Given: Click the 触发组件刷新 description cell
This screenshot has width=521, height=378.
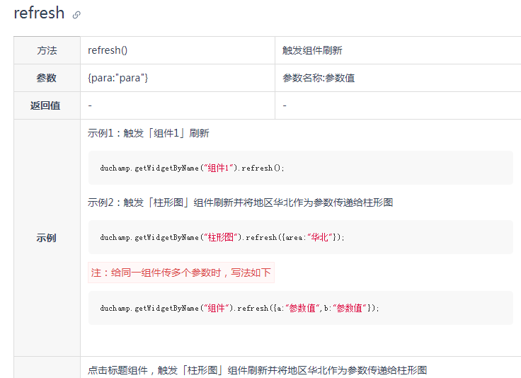Looking at the screenshot, I should click(x=312, y=51).
